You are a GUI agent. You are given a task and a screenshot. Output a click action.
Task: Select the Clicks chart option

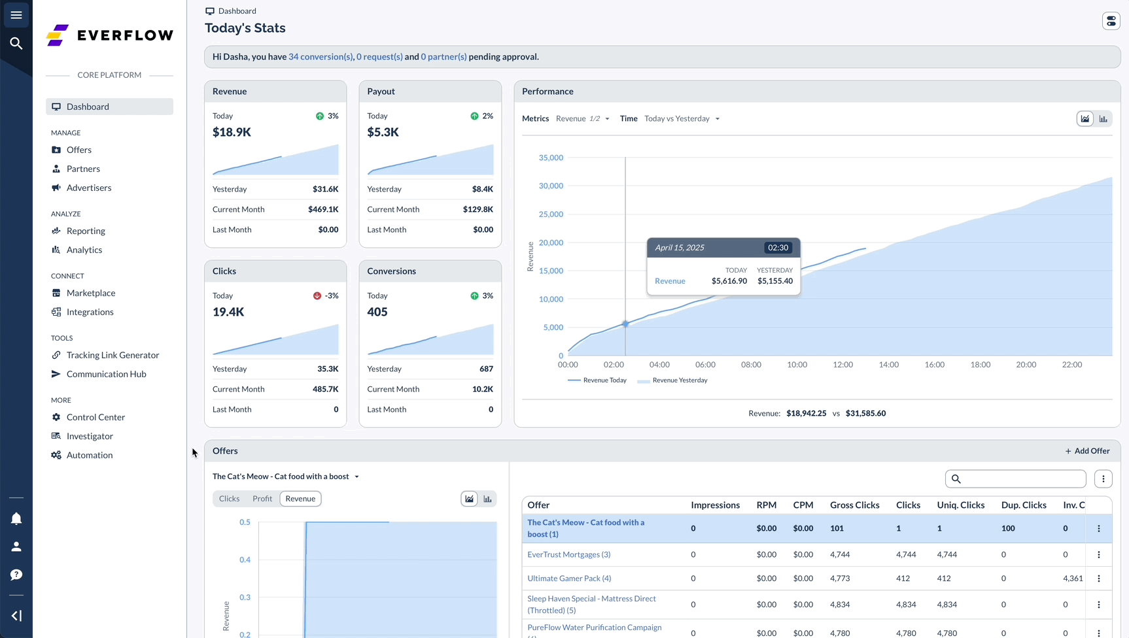click(230, 499)
